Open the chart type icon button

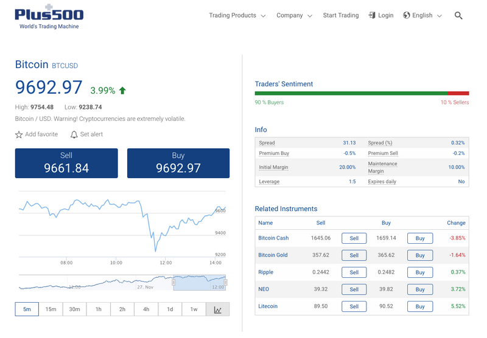pos(218,309)
